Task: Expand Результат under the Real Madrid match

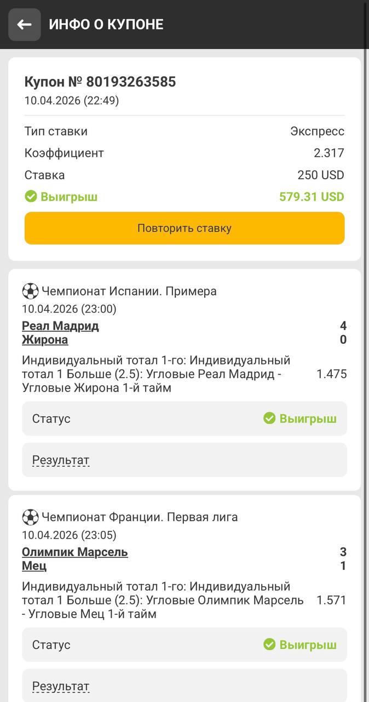Action: pyautogui.click(x=61, y=460)
